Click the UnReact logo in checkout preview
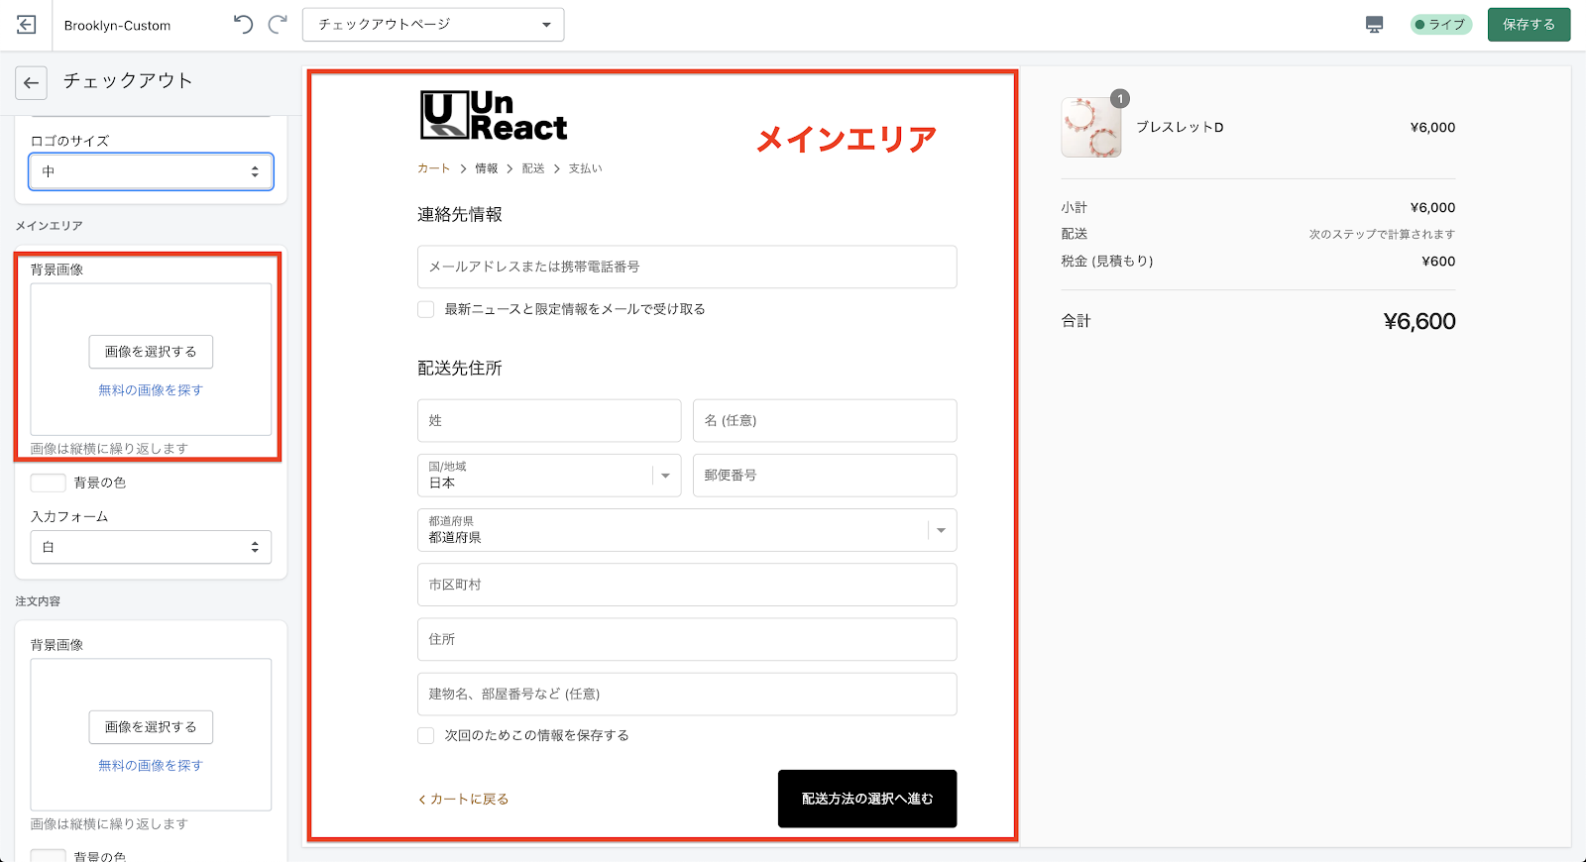The image size is (1586, 862). coord(494,116)
